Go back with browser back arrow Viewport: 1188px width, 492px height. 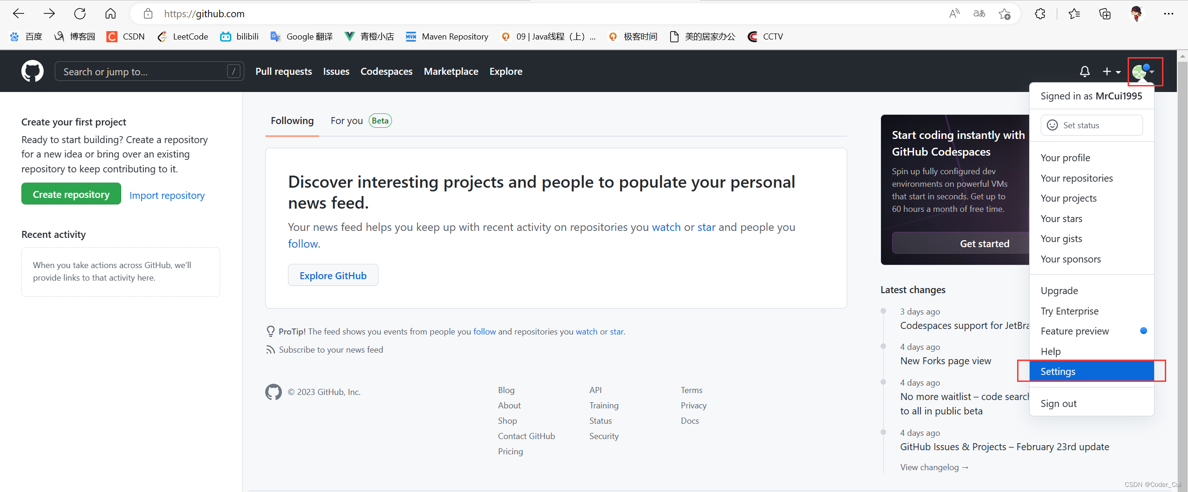pyautogui.click(x=19, y=14)
